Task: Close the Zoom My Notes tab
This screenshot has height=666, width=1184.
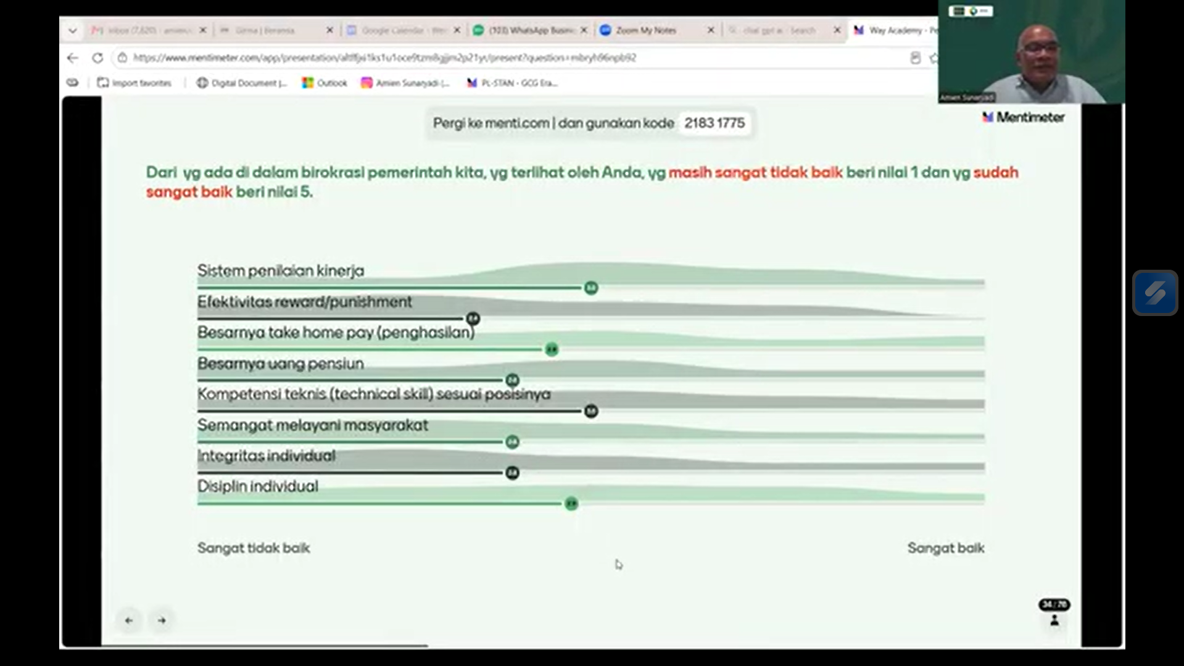Action: click(x=711, y=30)
